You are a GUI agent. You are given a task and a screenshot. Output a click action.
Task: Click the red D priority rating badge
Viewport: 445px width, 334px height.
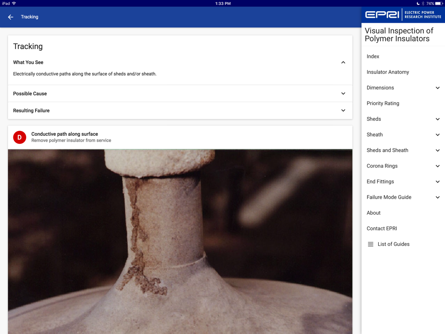[20, 137]
